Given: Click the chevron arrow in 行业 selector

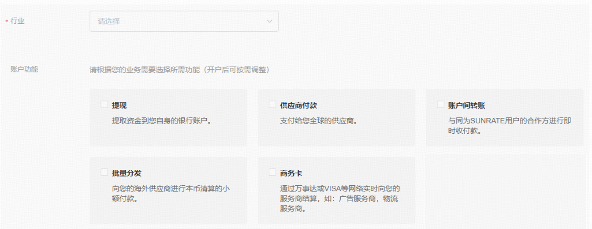Looking at the screenshot, I should (269, 21).
